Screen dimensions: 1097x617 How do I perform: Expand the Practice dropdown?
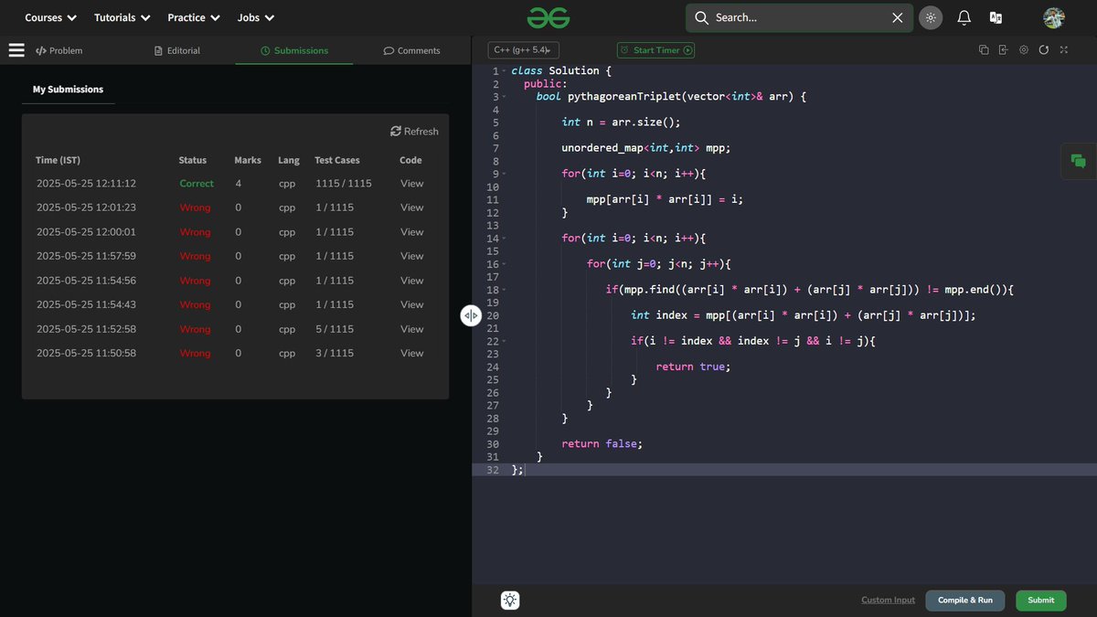coord(194,17)
